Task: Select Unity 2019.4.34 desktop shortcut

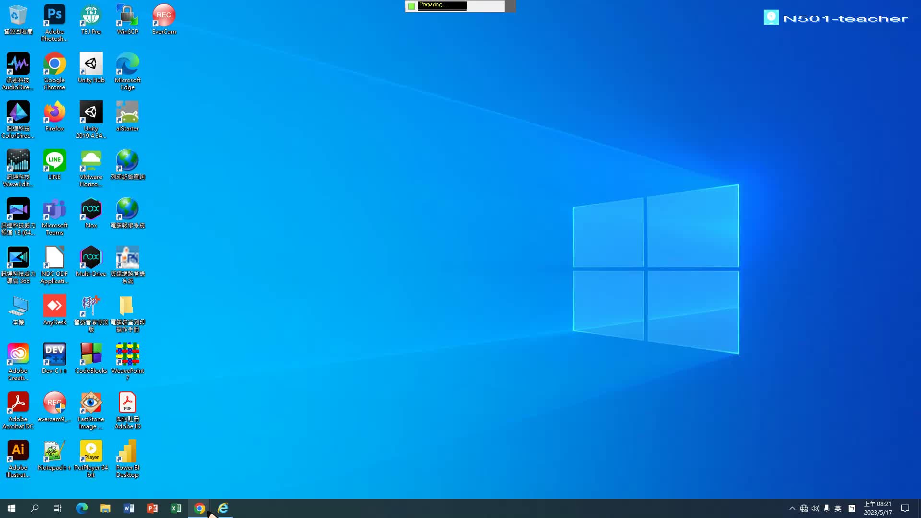Action: tap(91, 119)
